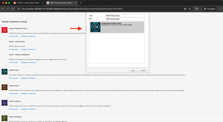223x122 pixels.
Task: Click the Adobe Scene7 service icon
Action: (4, 87)
